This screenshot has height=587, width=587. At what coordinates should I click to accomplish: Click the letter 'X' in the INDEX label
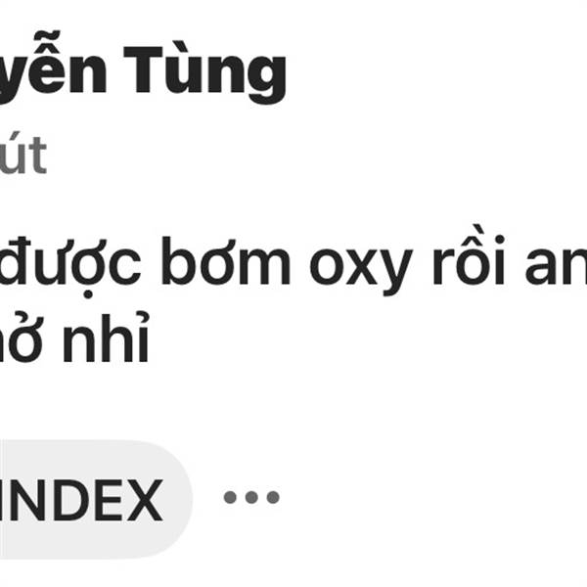click(x=144, y=501)
